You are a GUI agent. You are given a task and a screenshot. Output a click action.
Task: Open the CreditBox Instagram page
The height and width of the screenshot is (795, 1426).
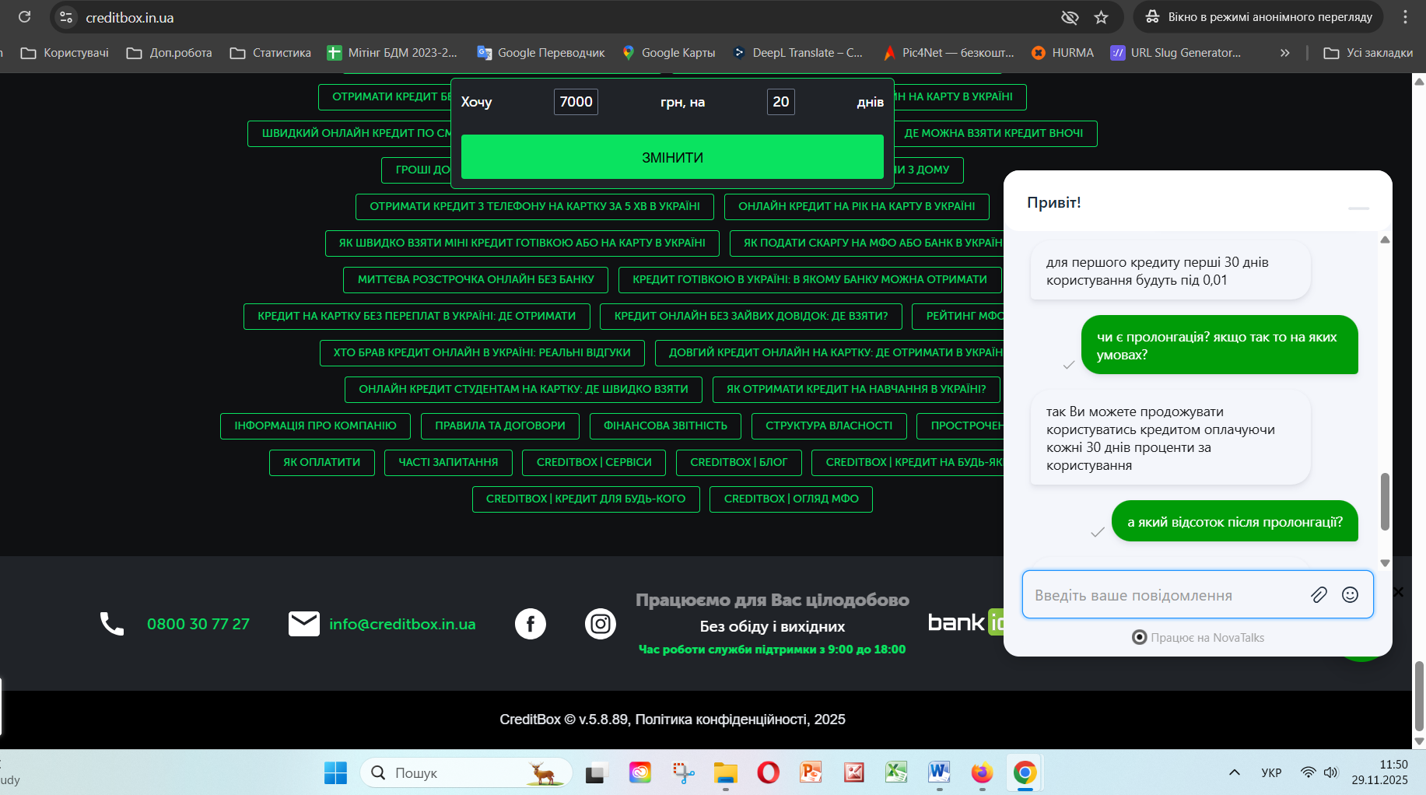point(601,624)
